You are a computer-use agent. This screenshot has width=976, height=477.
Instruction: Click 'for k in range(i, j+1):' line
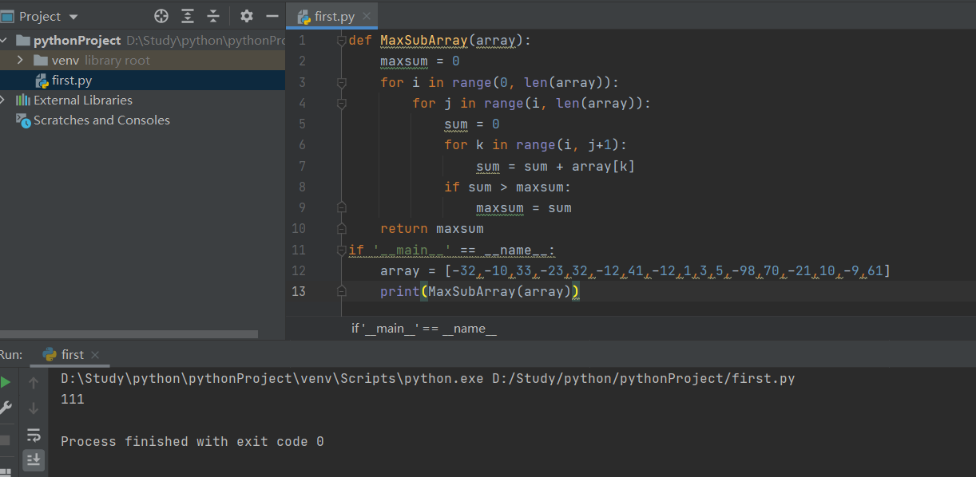(x=536, y=144)
